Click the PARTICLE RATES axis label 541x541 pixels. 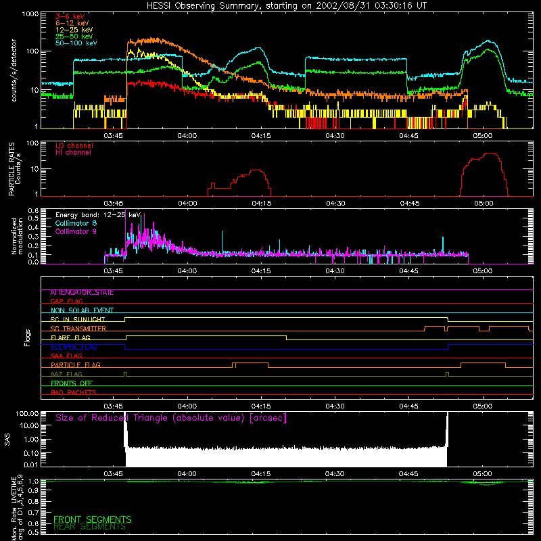pos(14,169)
